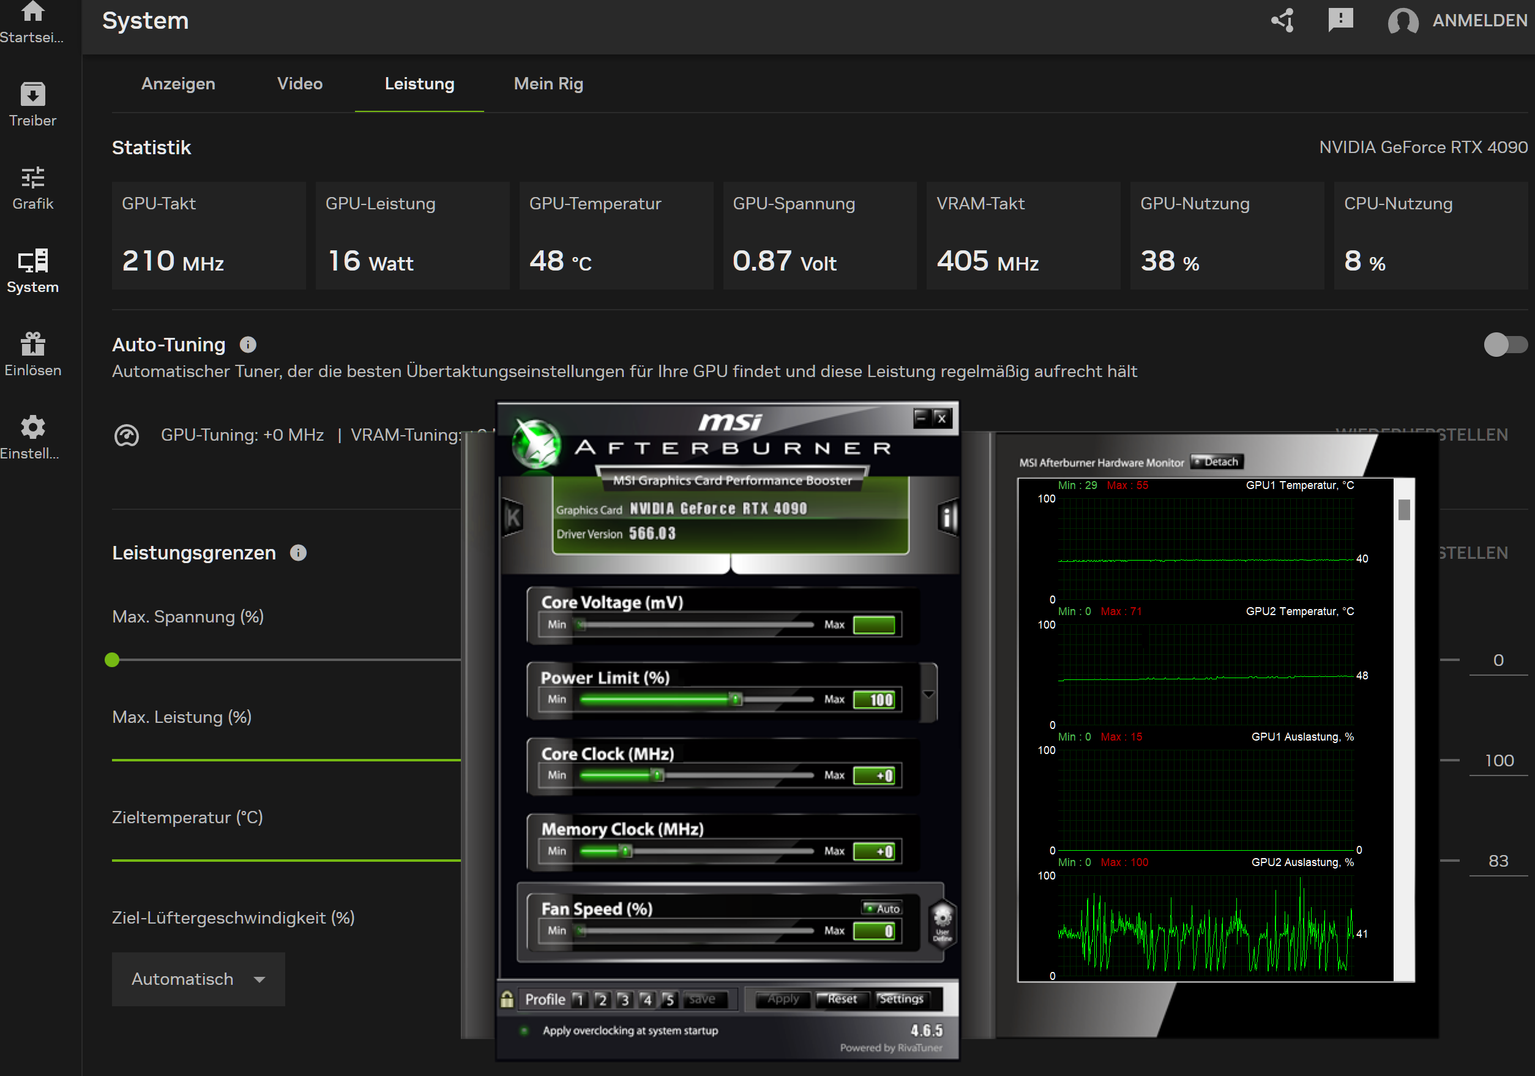
Task: Open the Grafik sidebar icon
Action: (32, 178)
